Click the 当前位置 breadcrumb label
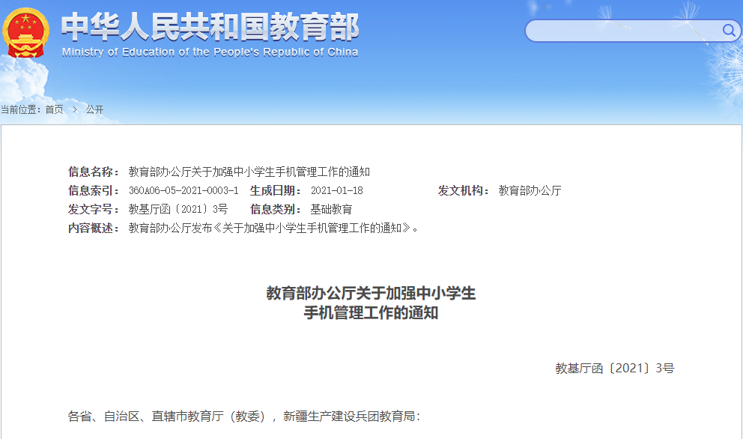 point(22,109)
